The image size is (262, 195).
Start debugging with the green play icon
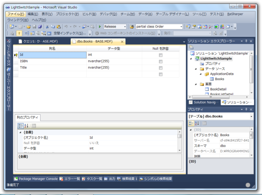[100, 27]
